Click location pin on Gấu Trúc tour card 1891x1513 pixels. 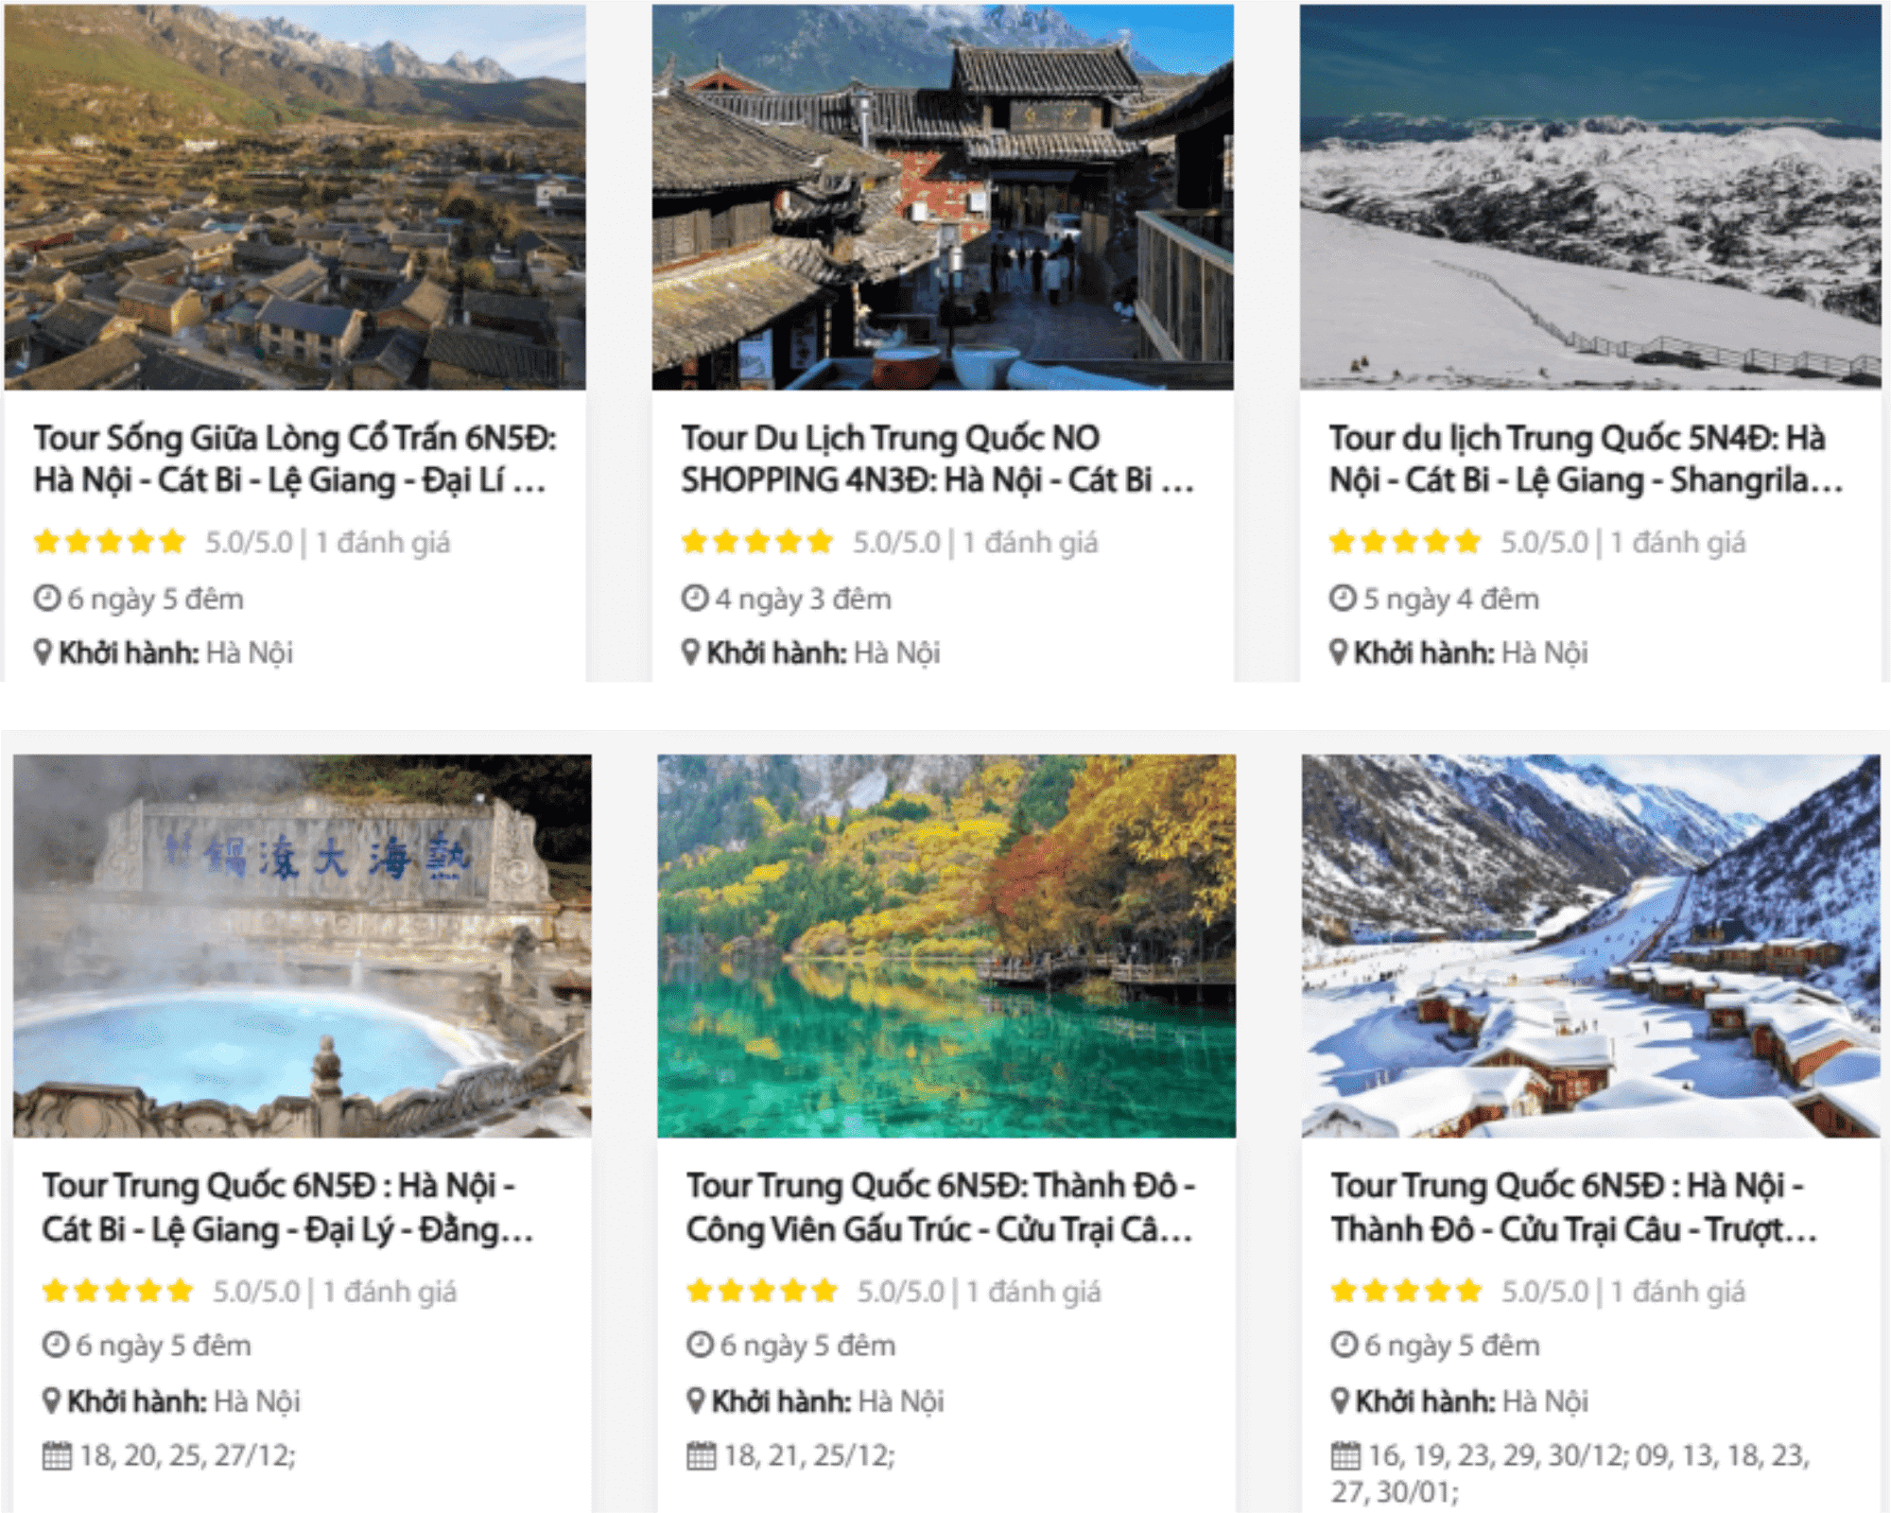pos(696,1400)
